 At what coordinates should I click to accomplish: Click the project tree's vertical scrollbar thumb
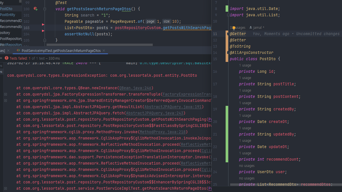tap(20, 1)
